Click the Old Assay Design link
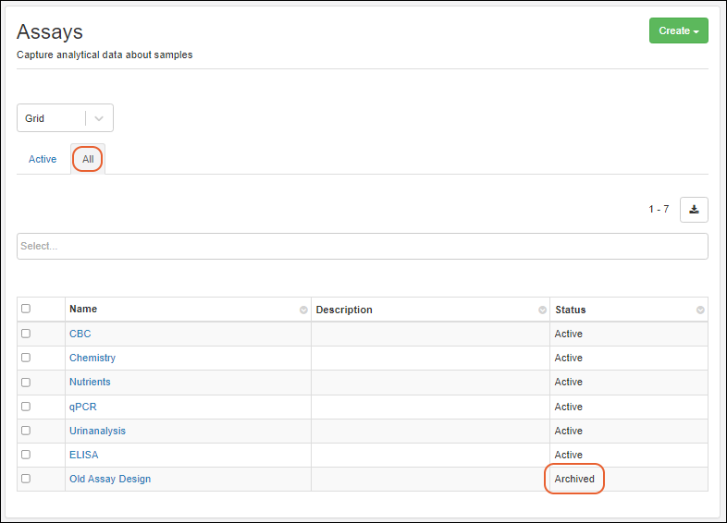The width and height of the screenshot is (727, 523). tap(110, 479)
